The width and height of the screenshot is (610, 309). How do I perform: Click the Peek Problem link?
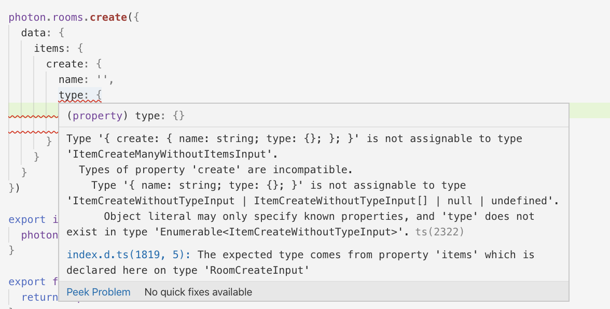coord(98,292)
